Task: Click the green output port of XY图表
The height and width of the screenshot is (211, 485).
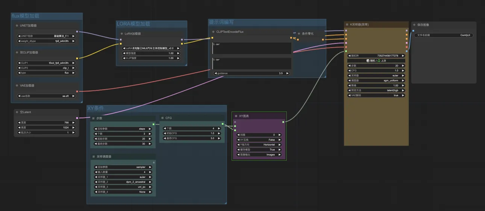Action: click(x=283, y=122)
